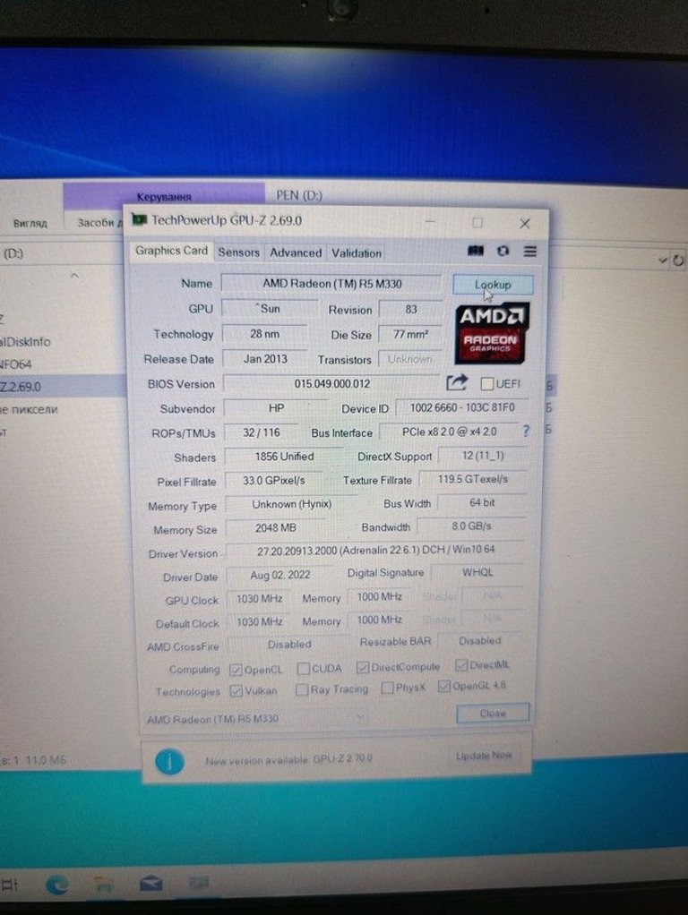Image resolution: width=688 pixels, height=915 pixels.
Task: Switch to the Sensors tab
Action: (238, 252)
